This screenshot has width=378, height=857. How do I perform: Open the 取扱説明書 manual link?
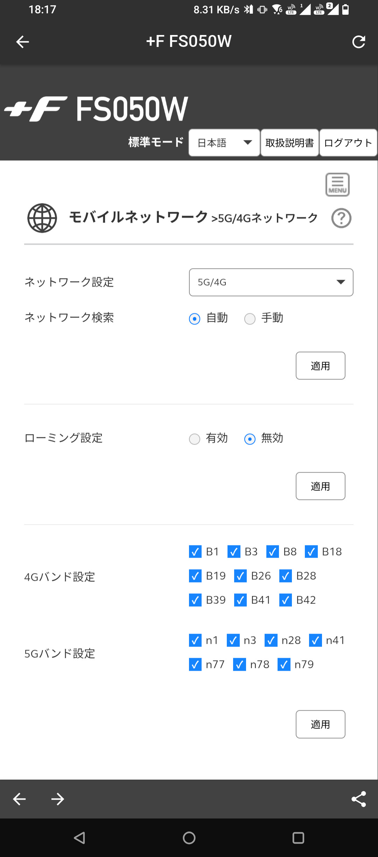[289, 143]
